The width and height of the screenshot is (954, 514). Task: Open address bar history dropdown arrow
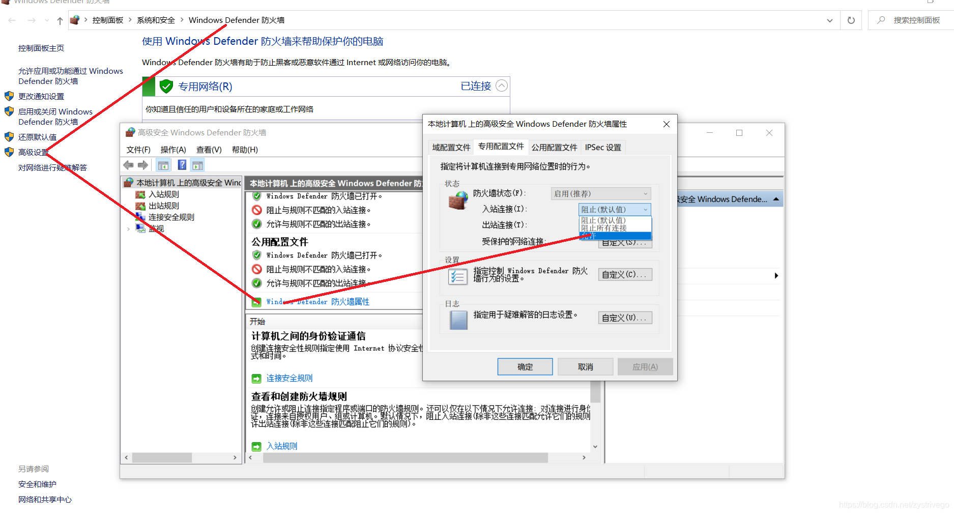[x=830, y=20]
